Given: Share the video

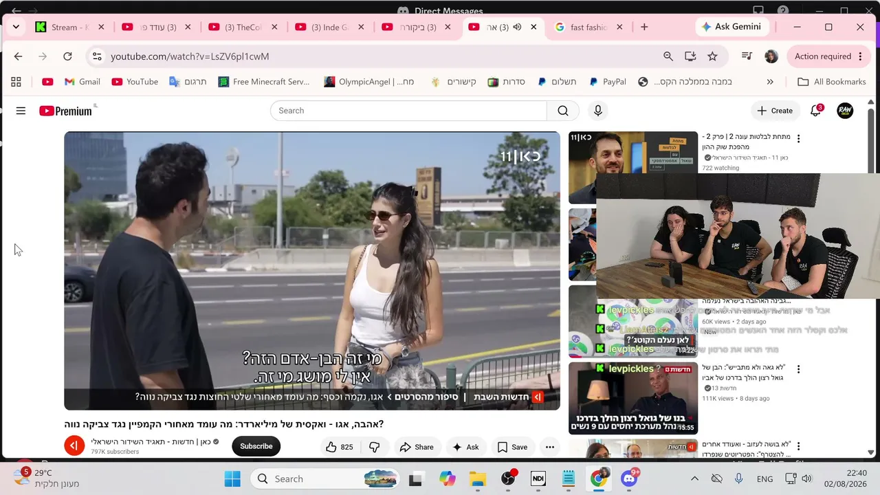Looking at the screenshot, I should coord(417,447).
